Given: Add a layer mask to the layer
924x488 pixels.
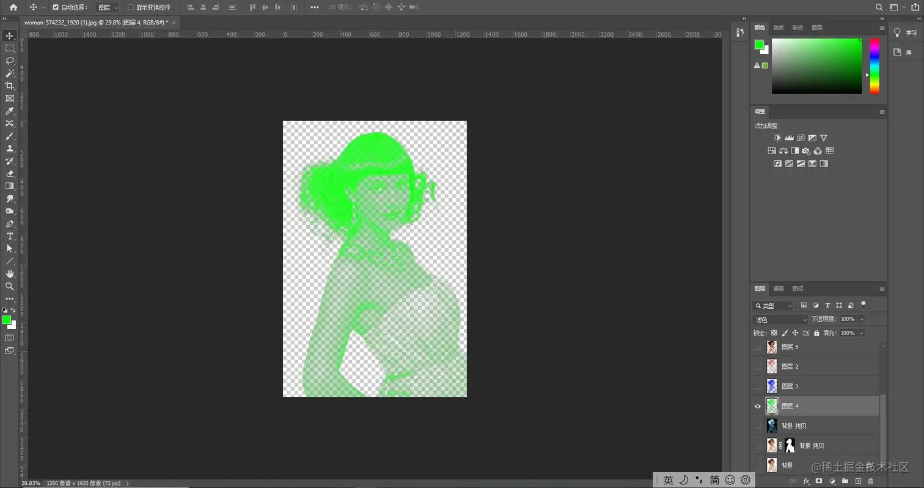Looking at the screenshot, I should point(819,481).
